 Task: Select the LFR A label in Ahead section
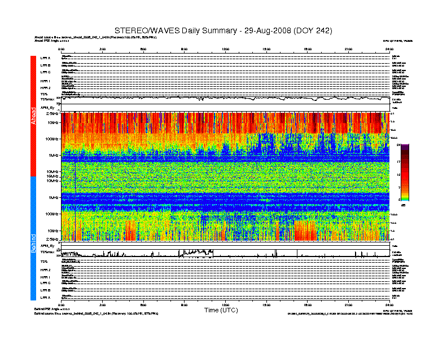click(45, 58)
